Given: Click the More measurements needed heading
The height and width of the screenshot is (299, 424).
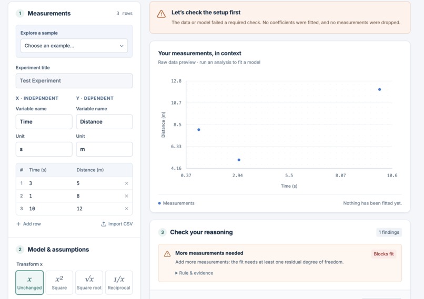Looking at the screenshot, I should [x=209, y=253].
